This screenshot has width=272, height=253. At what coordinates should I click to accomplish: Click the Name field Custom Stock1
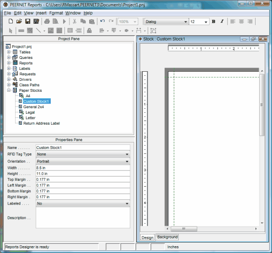(83, 148)
